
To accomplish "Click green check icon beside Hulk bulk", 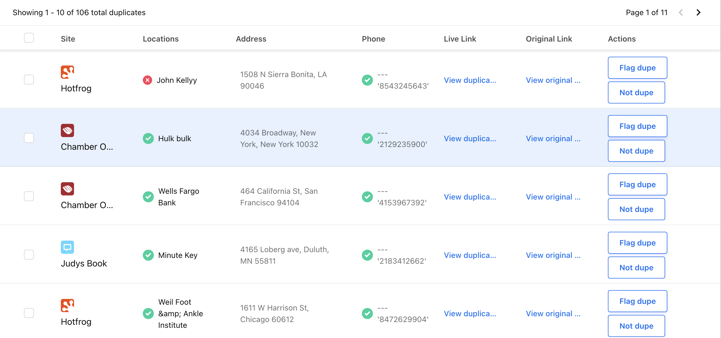I will pyautogui.click(x=148, y=139).
